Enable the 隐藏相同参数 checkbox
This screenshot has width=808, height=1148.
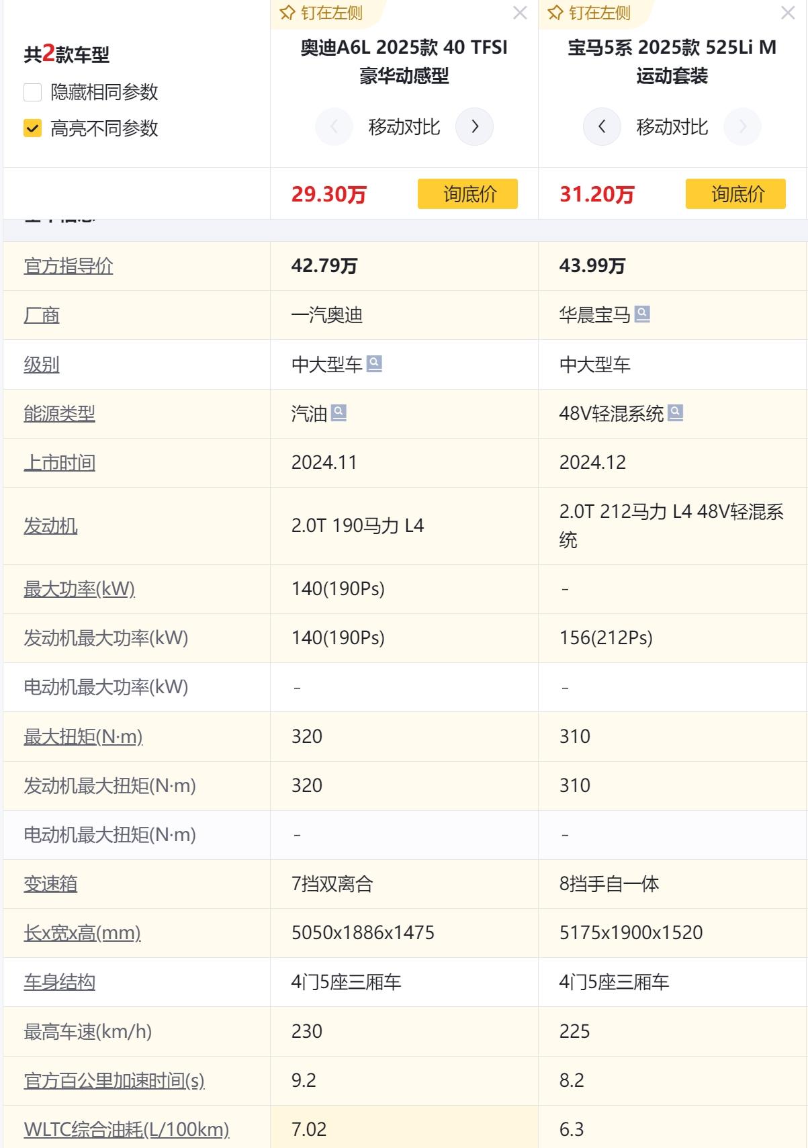click(33, 92)
